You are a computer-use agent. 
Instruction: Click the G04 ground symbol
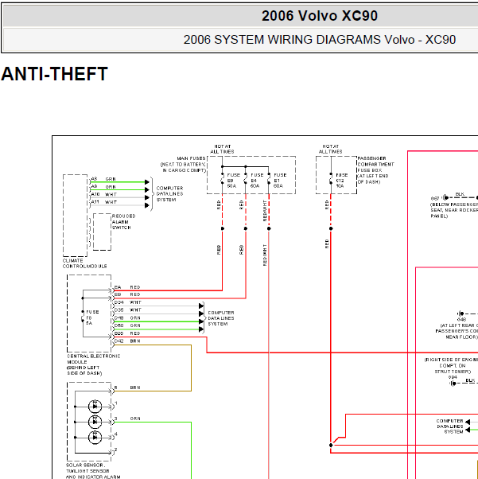click(453, 384)
